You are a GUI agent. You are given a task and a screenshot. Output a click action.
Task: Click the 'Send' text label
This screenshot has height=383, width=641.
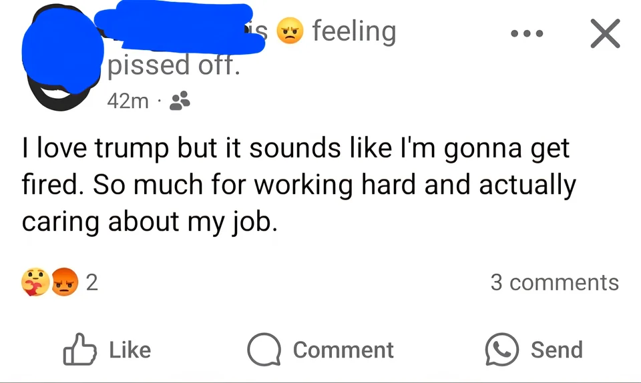pyautogui.click(x=557, y=350)
